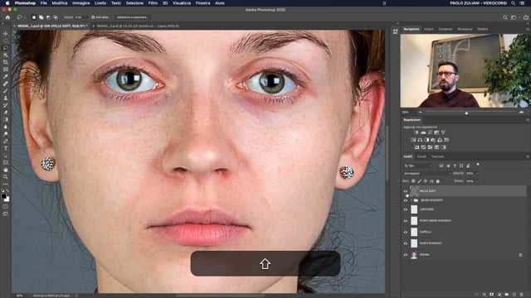Image resolution: width=531 pixels, height=298 pixels.
Task: Click Intersect with Selection mode icon
Action: 56,17
